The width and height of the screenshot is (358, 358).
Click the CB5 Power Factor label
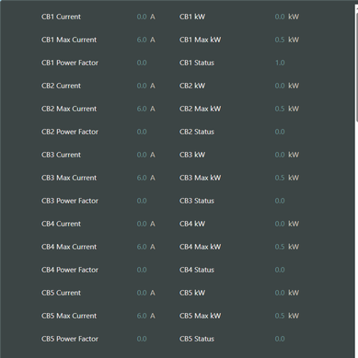coord(70,339)
